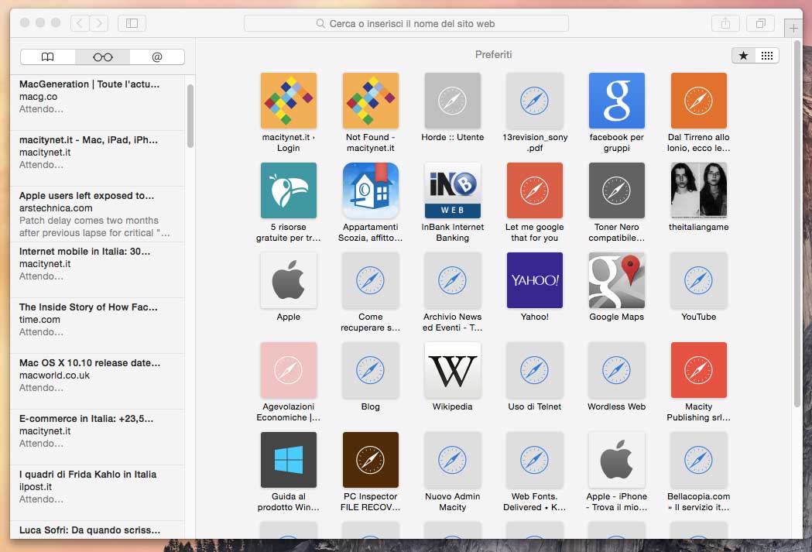Click the favorites page vertical scrollbar
The width and height of the screenshot is (812, 552).
tap(797, 232)
